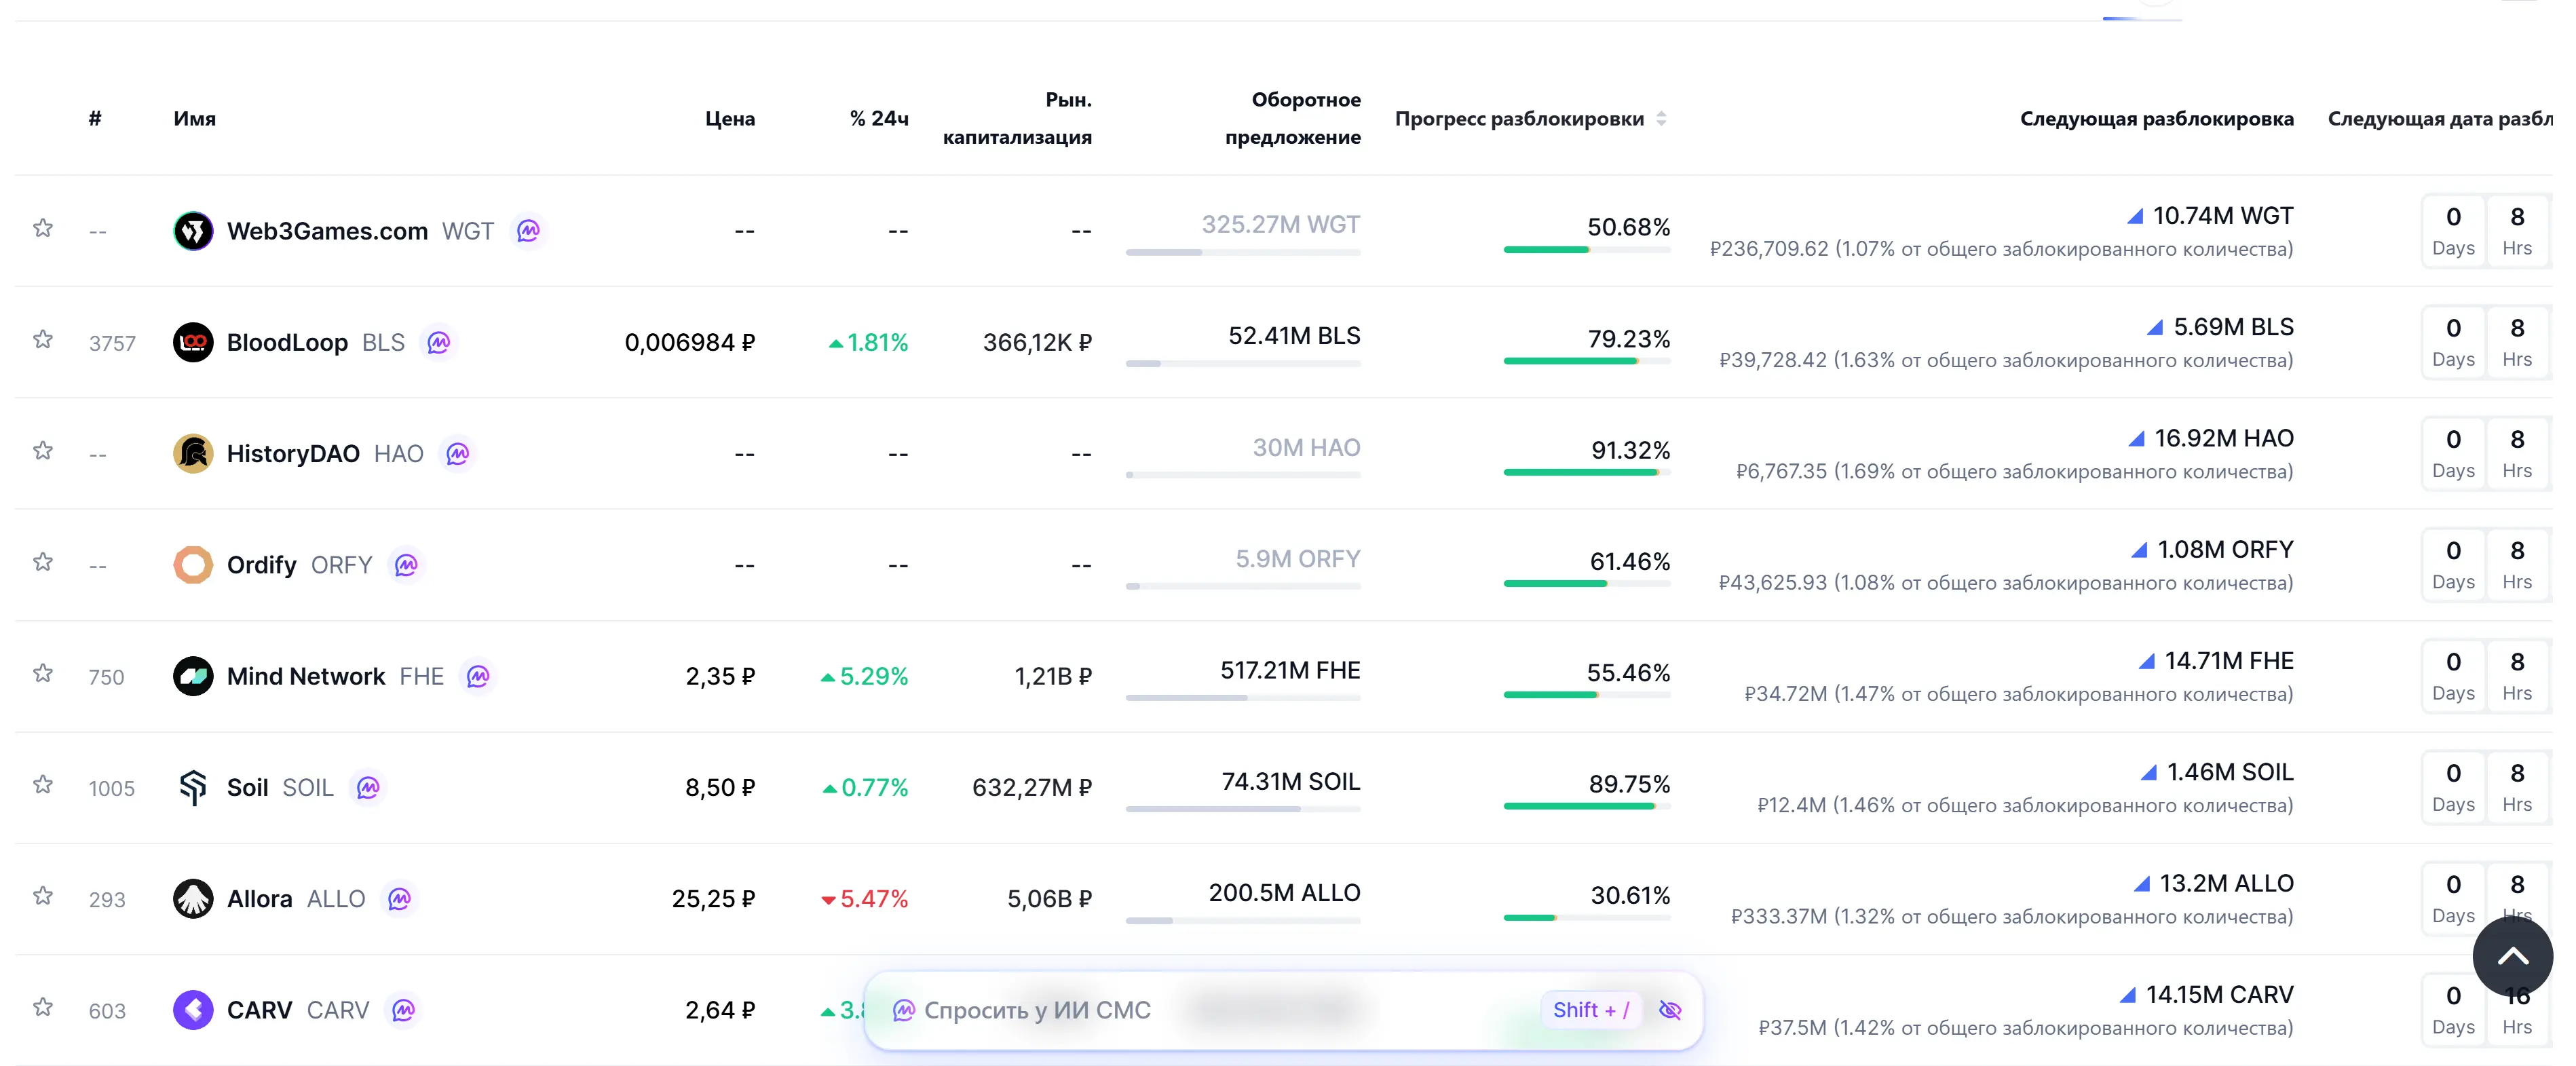Click the unlock triangle icon beside 10.74M WGT
The image size is (2576, 1066).
(2135, 215)
